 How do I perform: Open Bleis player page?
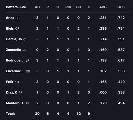coord(10,28)
